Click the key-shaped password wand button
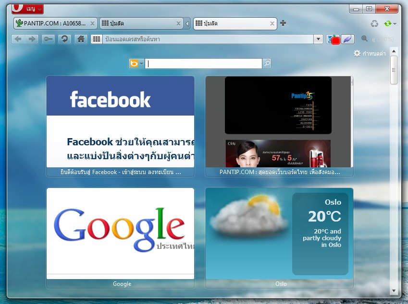 tap(49, 39)
